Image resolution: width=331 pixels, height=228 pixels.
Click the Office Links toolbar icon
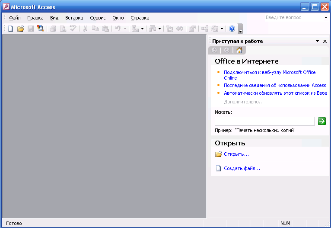click(135, 29)
